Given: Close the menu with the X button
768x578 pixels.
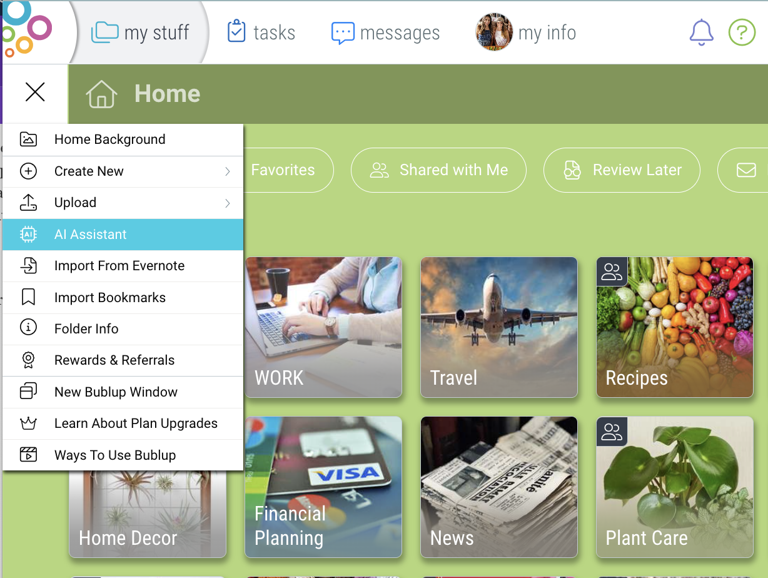Looking at the screenshot, I should (x=35, y=93).
